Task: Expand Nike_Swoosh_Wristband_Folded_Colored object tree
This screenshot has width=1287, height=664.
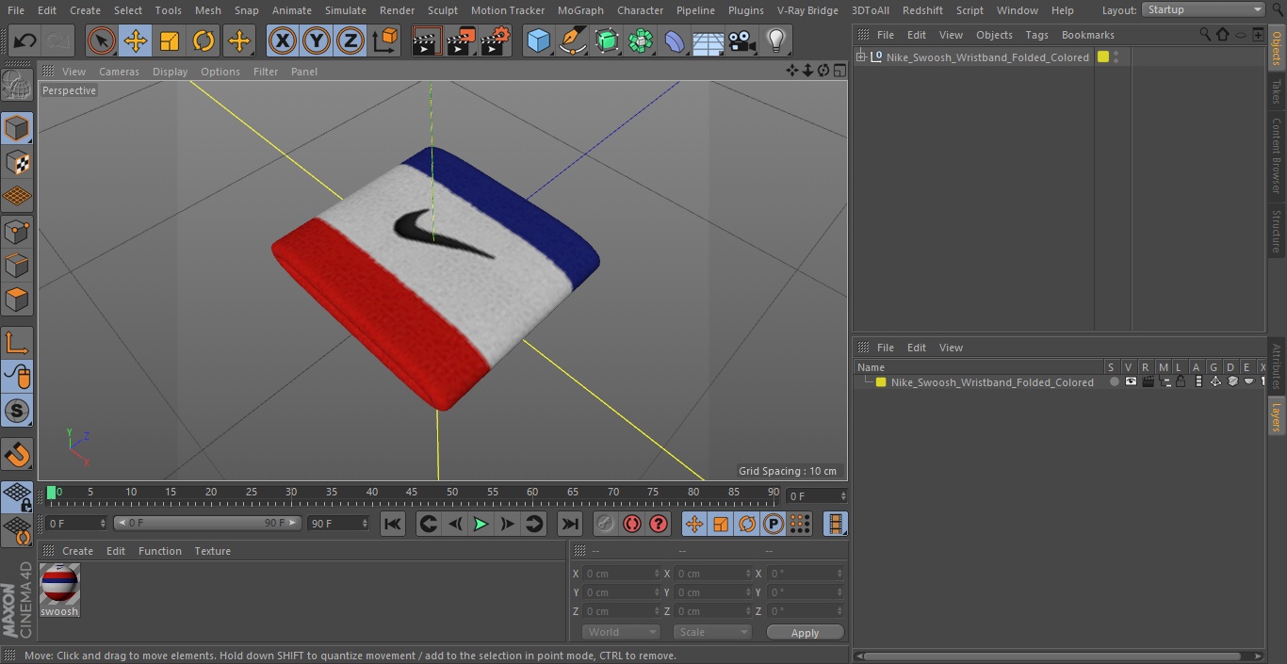Action: tap(860, 57)
